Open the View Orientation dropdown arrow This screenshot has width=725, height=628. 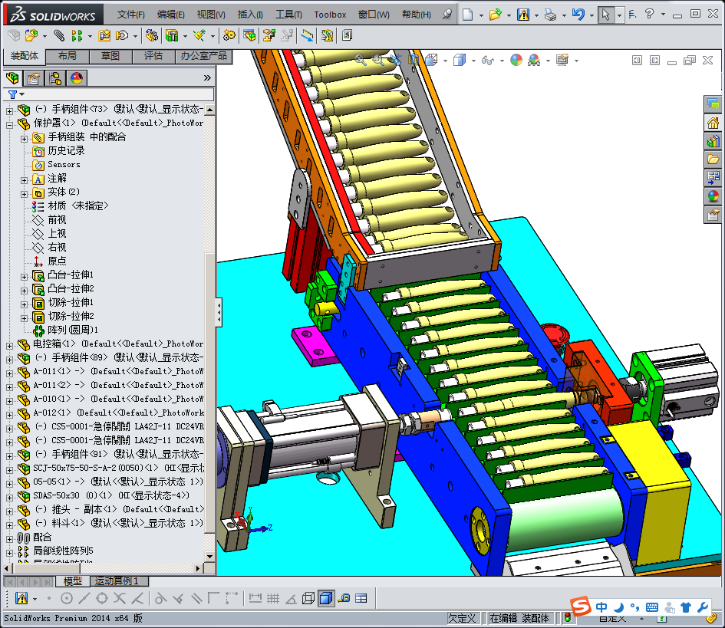445,61
